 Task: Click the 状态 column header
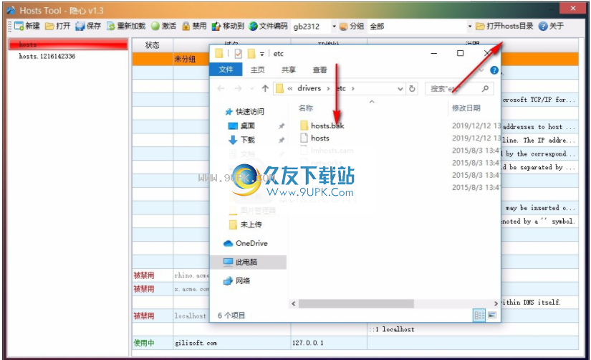click(153, 45)
